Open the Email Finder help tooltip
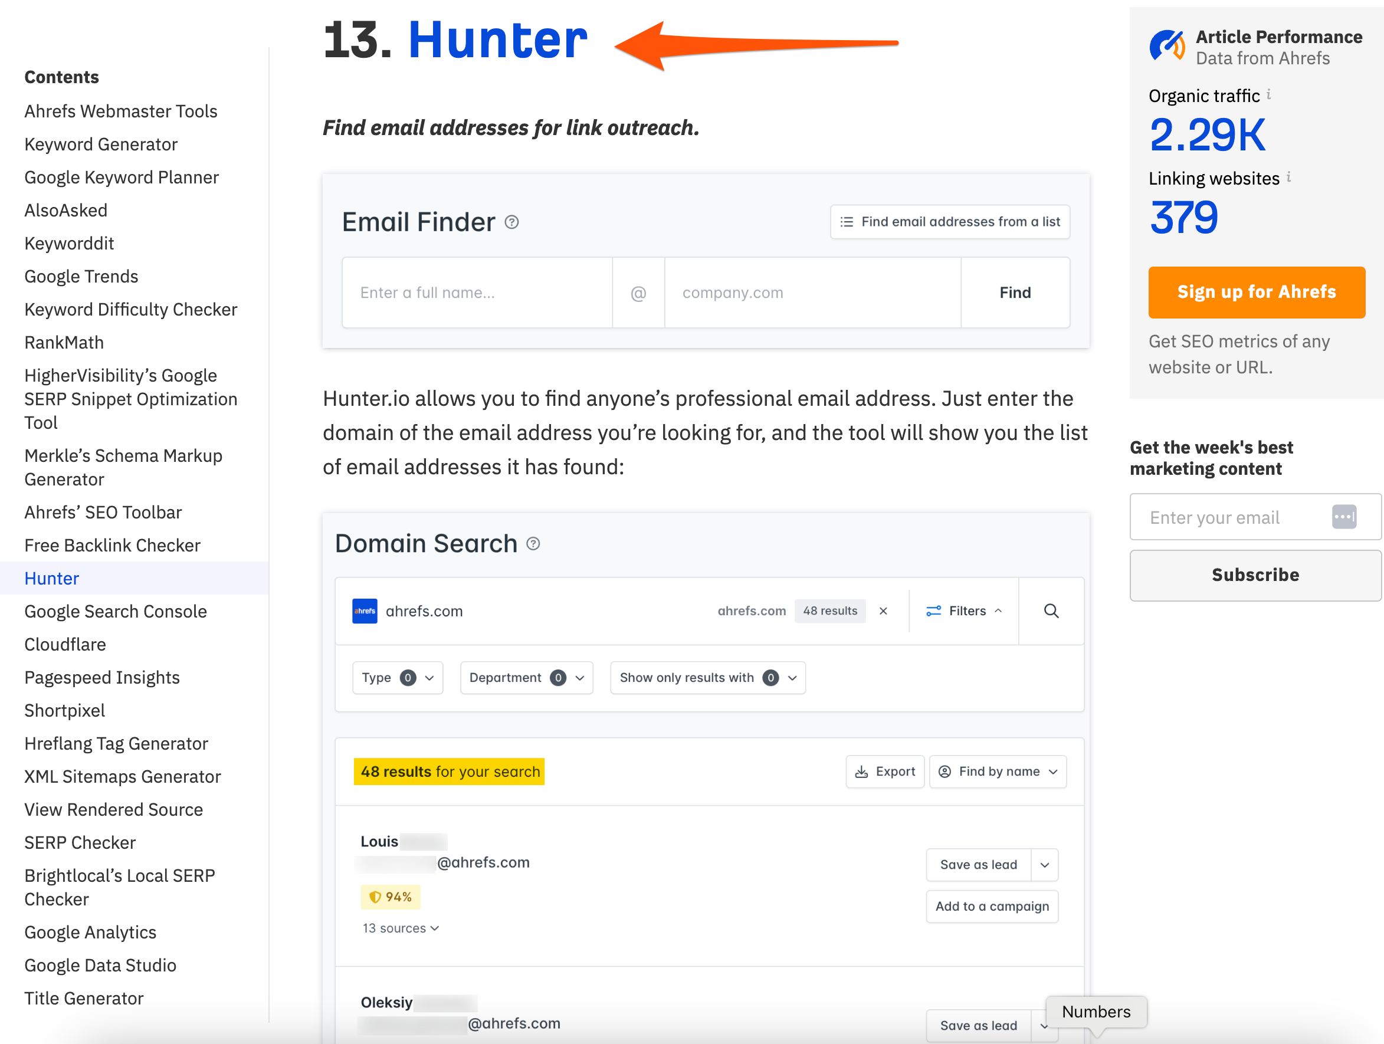This screenshot has width=1384, height=1044. 511,221
